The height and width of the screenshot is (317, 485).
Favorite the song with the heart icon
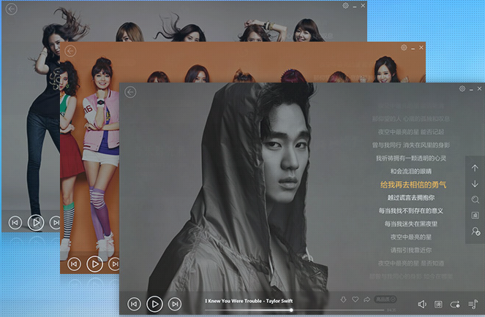coord(356,299)
